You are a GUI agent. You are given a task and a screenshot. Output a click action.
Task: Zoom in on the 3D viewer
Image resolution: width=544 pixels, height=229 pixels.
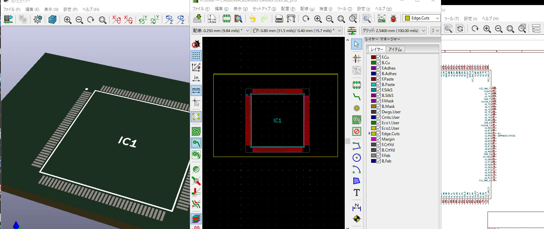pyautogui.click(x=68, y=20)
